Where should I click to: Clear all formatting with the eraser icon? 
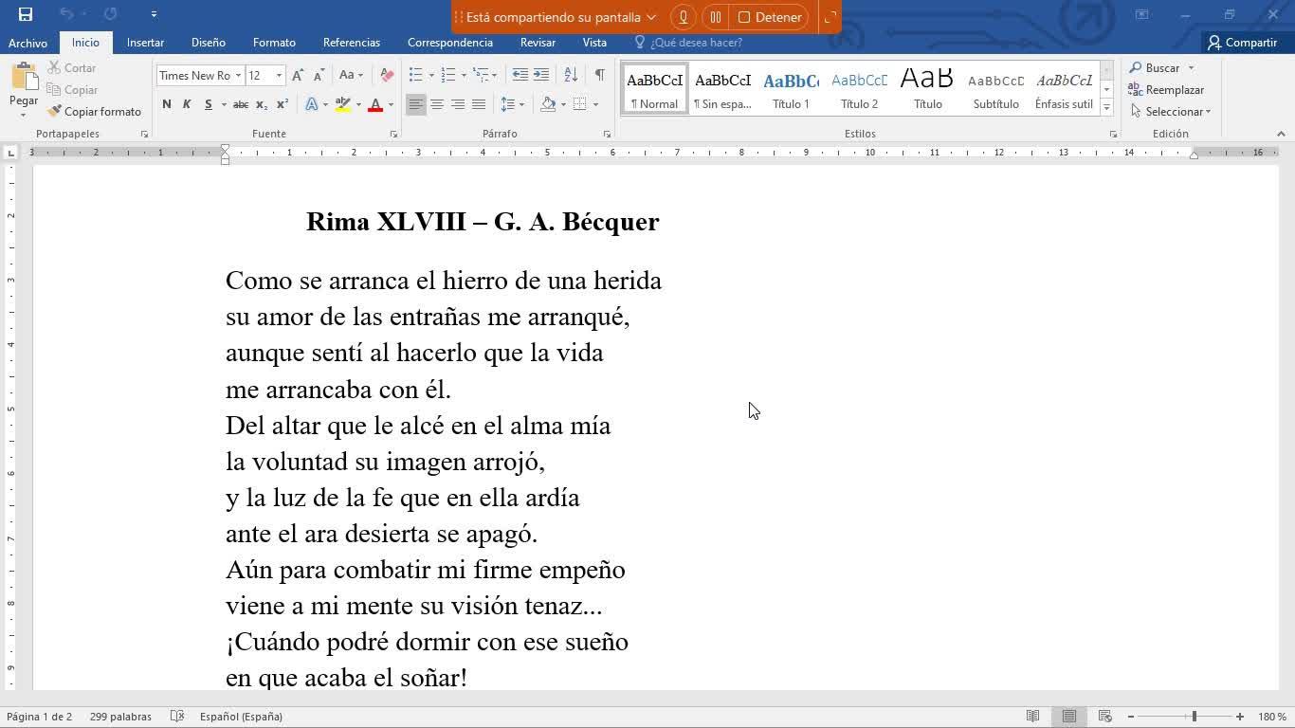387,76
